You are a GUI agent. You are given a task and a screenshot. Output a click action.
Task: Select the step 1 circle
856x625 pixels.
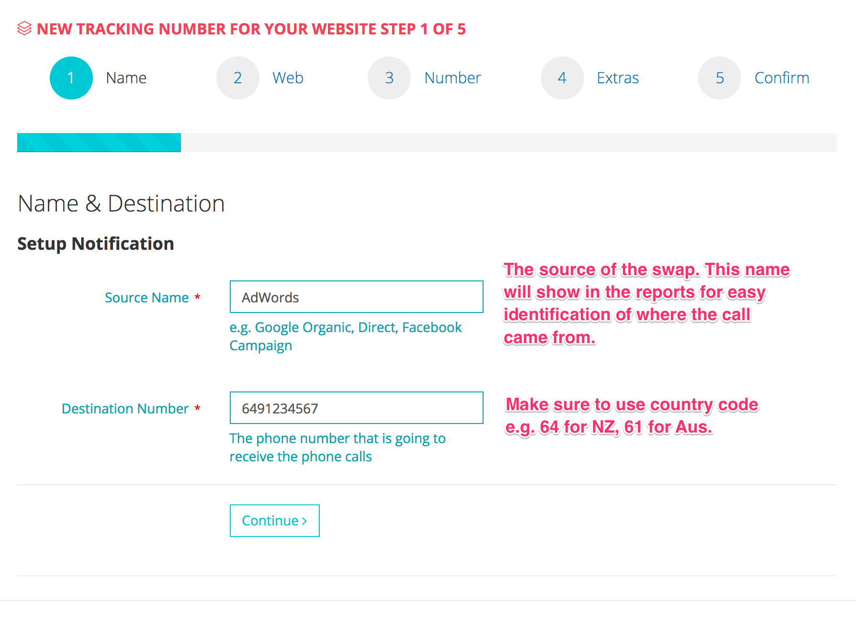71,78
